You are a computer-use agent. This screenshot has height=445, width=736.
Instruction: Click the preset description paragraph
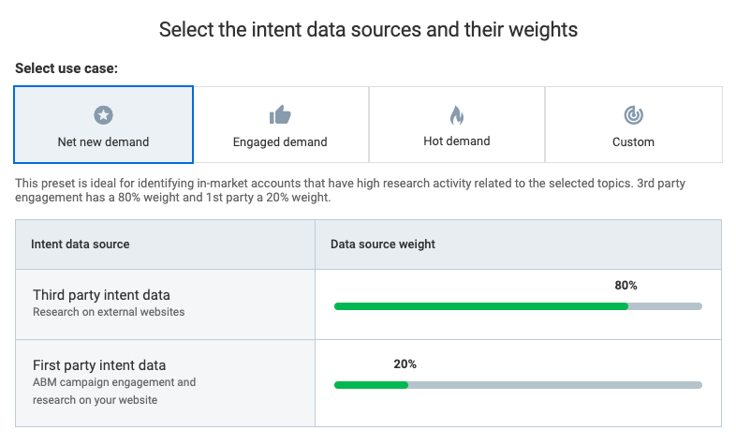[x=356, y=190]
